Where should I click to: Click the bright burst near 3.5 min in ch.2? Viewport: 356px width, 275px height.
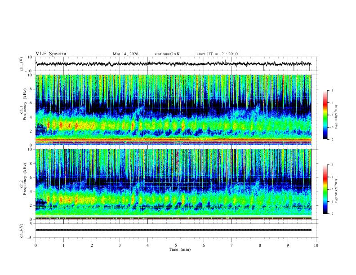[133, 200]
